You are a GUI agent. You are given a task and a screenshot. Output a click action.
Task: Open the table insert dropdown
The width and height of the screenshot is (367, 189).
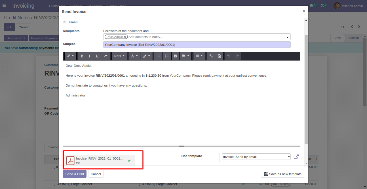199,56
